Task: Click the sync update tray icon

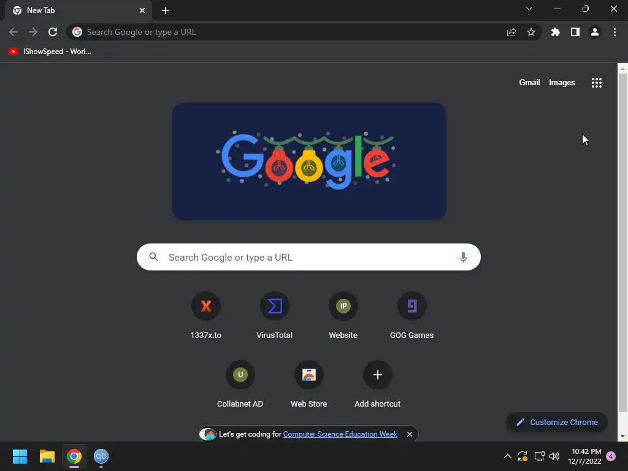Action: point(523,456)
